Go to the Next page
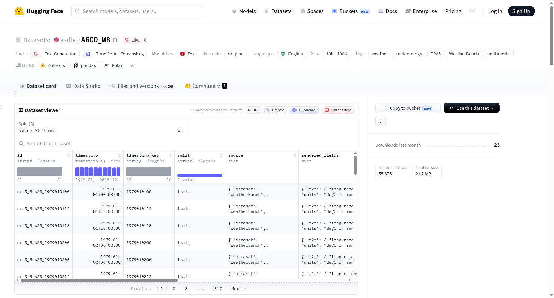 pos(239,289)
